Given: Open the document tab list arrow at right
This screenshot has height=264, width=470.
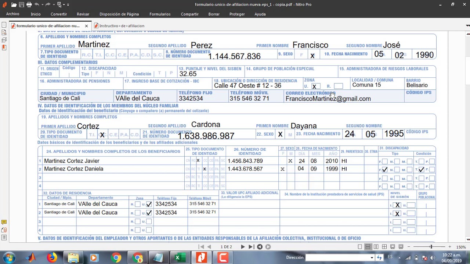Looking at the screenshot, I should click(467, 26).
